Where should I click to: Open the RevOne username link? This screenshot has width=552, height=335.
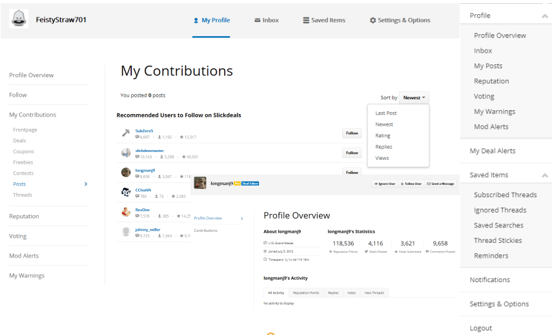[x=142, y=209]
